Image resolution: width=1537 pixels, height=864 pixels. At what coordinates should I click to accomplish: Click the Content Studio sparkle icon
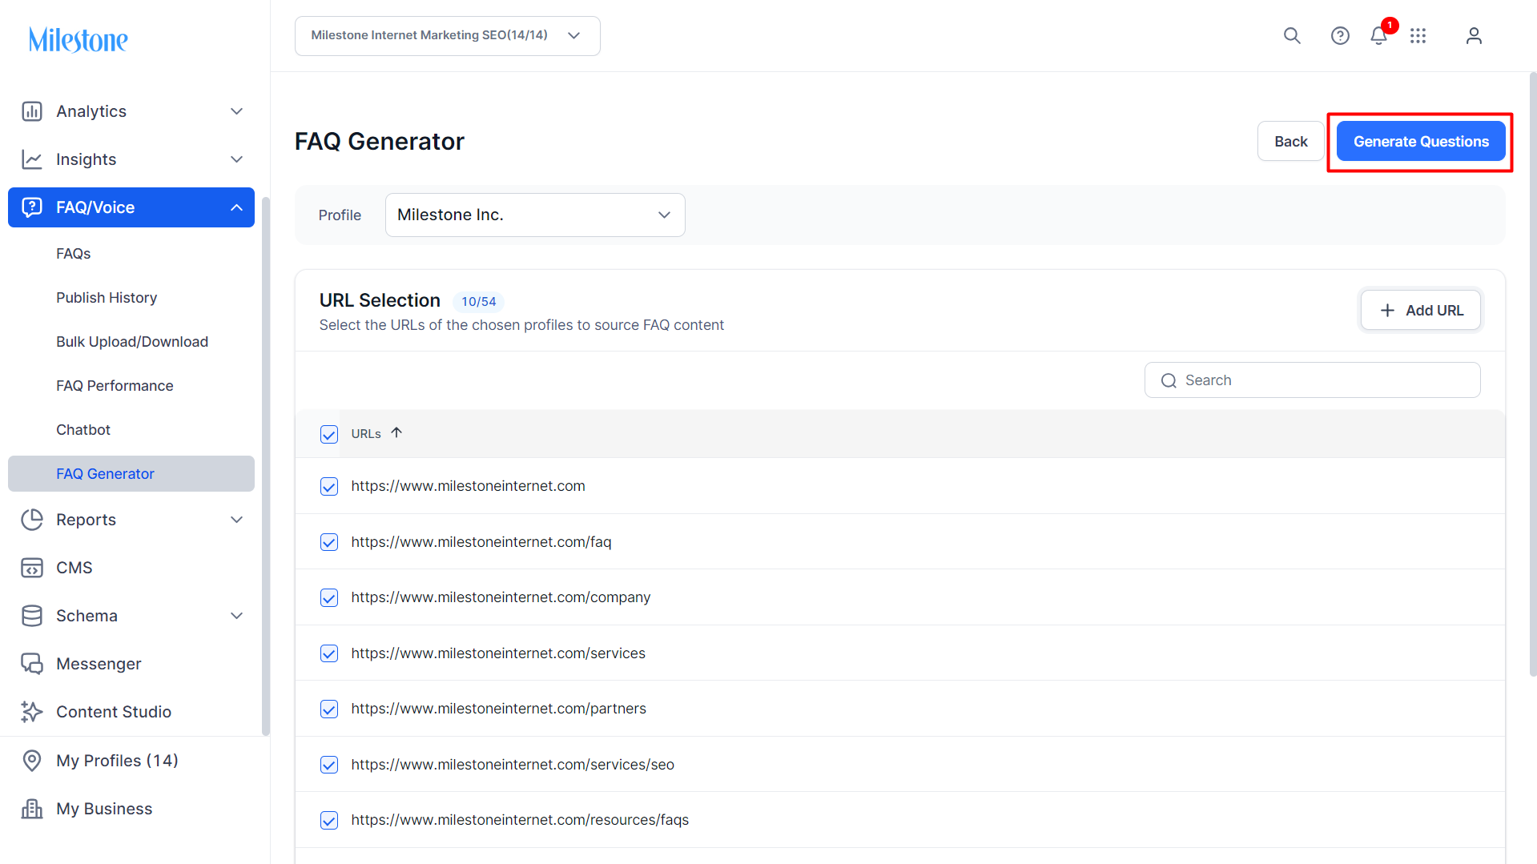click(32, 712)
